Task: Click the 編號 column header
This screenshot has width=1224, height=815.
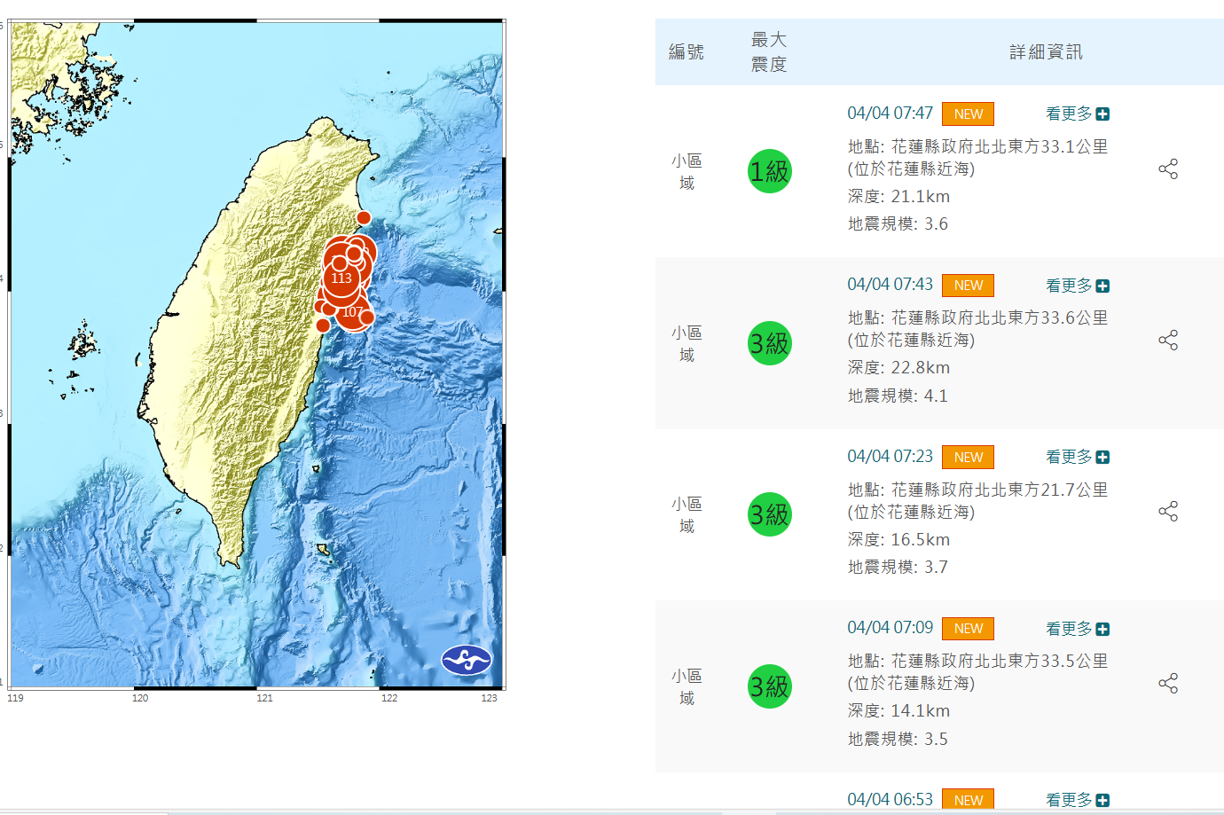Action: click(686, 52)
